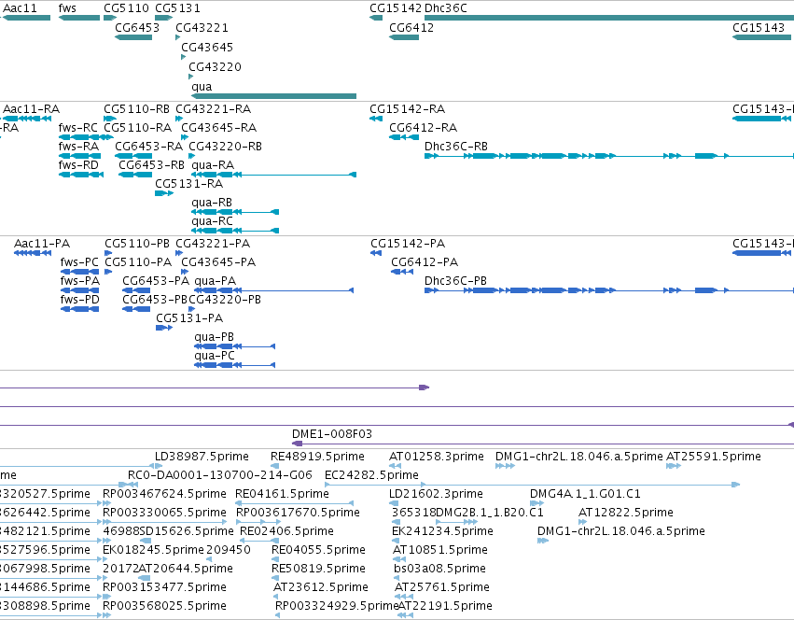Click the qua-PB protein label
The image size is (794, 620).
pos(215,337)
